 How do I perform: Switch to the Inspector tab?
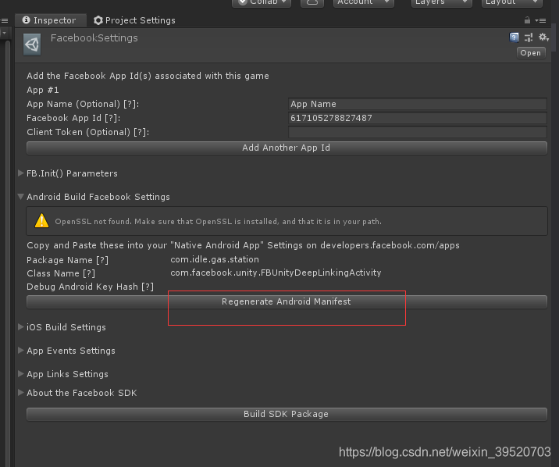tap(50, 20)
